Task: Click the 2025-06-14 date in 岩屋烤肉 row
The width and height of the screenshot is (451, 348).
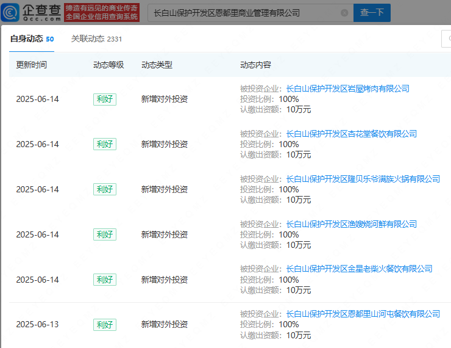Action: coord(37,99)
